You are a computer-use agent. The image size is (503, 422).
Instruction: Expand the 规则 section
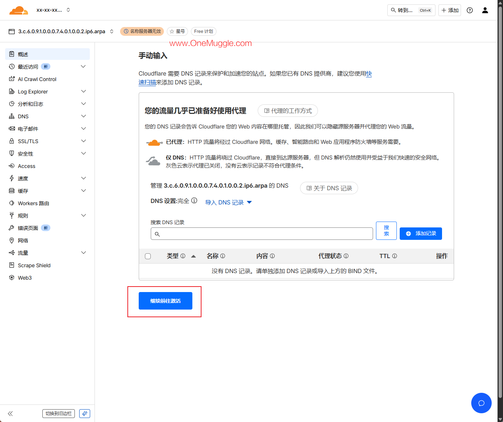83,215
